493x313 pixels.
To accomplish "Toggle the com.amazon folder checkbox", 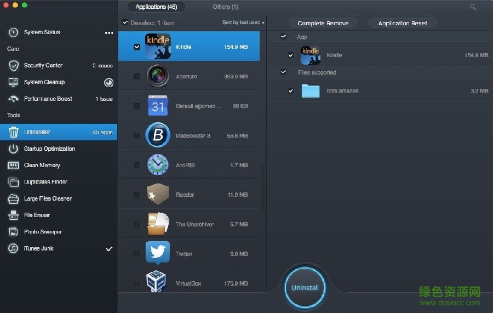I will click(290, 91).
